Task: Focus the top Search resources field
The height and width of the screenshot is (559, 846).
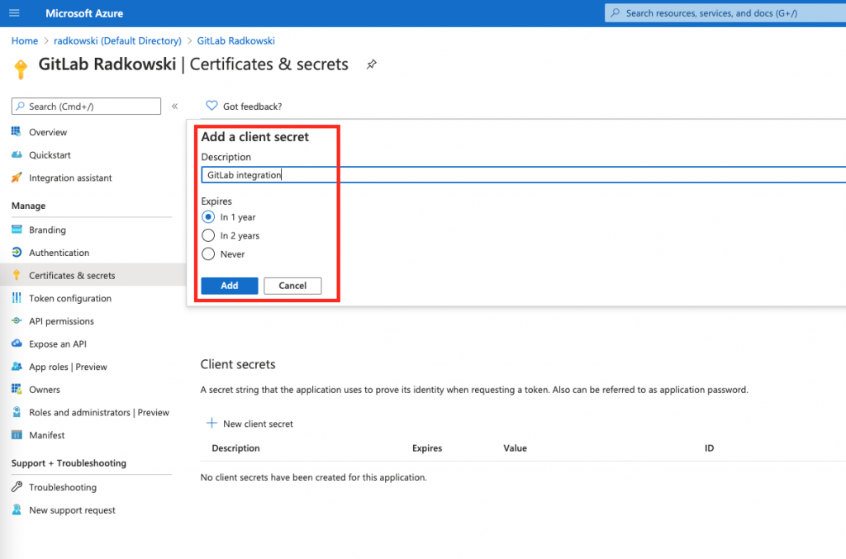Action: coord(725,13)
